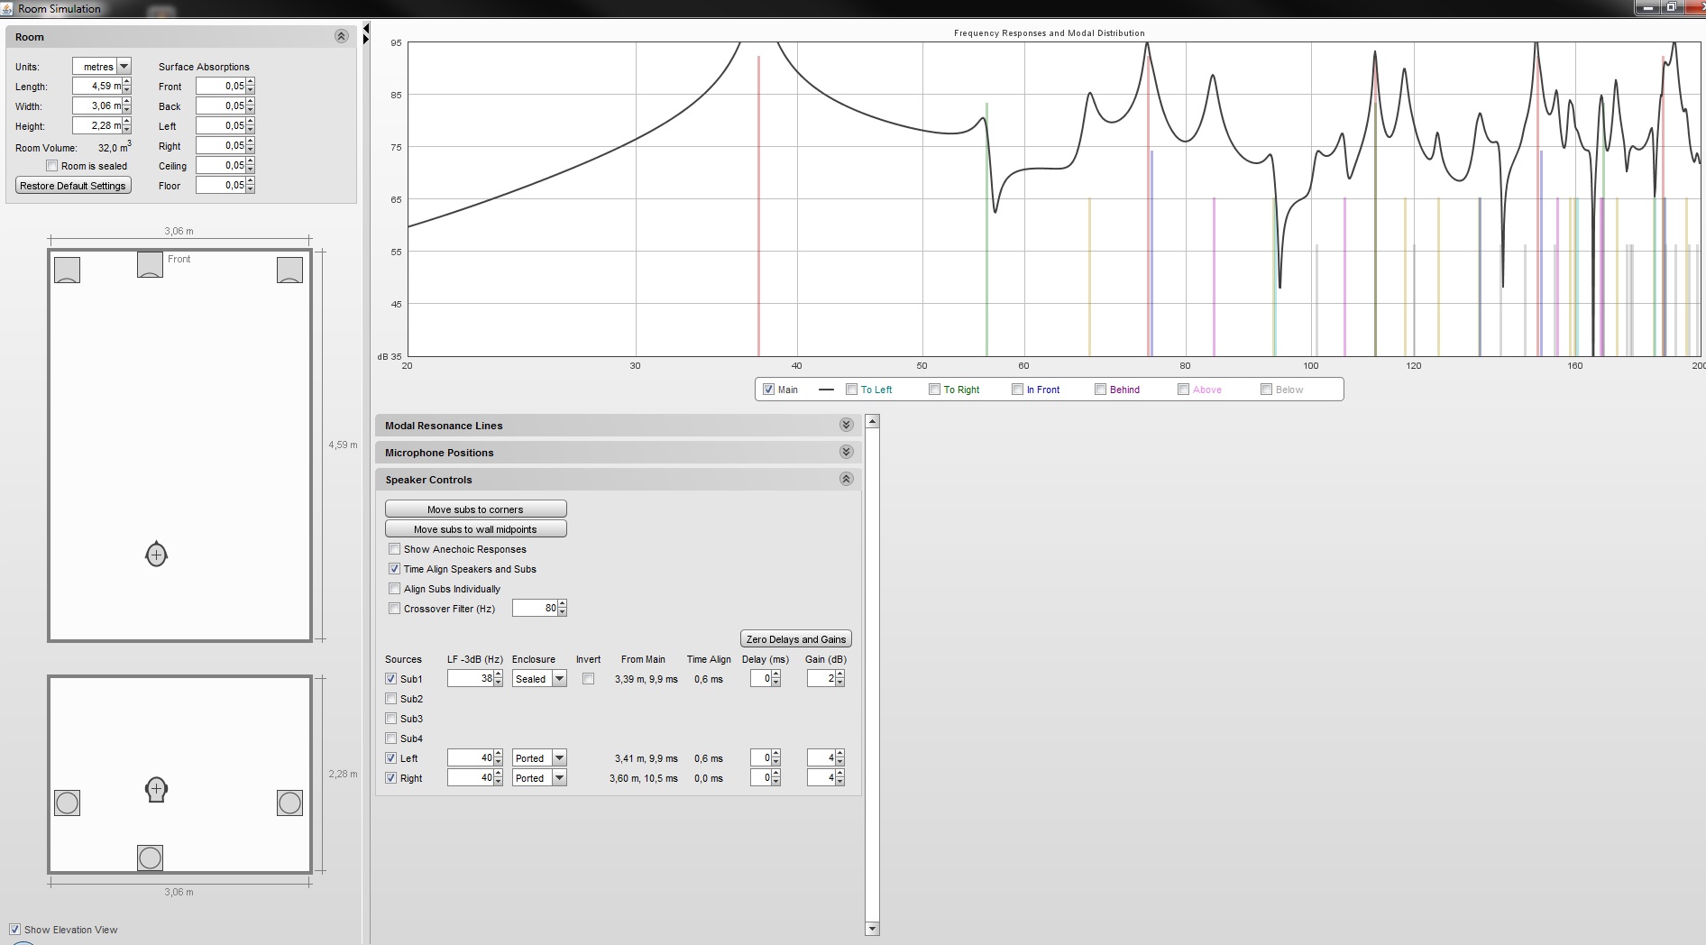
Task: Click Move subs to corners
Action: click(x=475, y=509)
